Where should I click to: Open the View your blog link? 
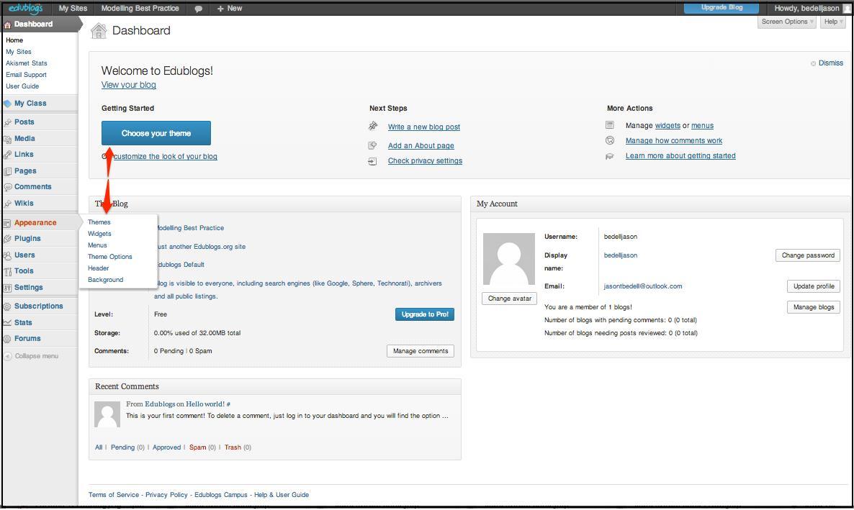(129, 85)
